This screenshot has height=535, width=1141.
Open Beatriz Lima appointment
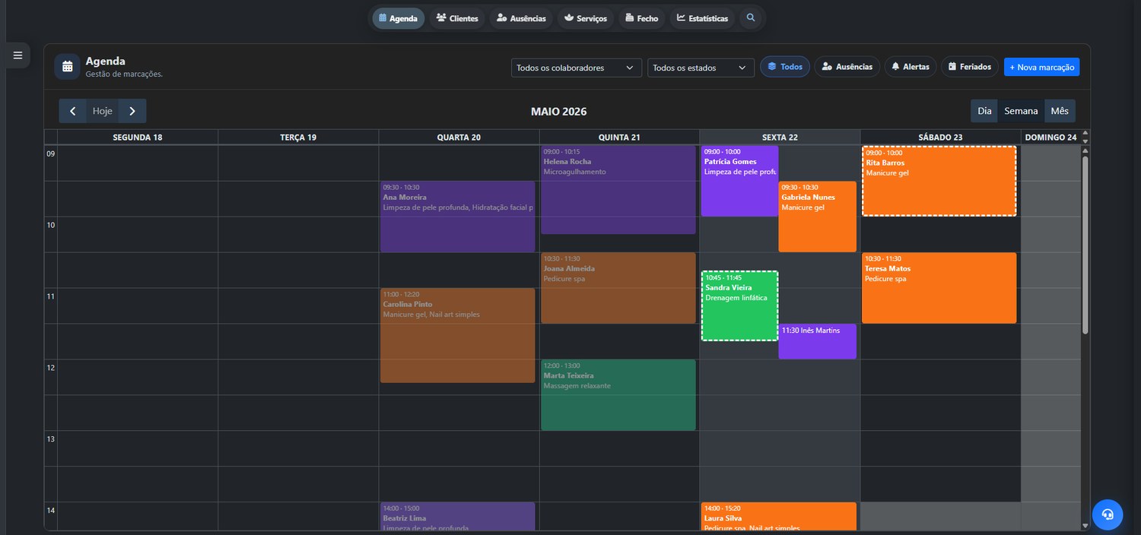pyautogui.click(x=457, y=516)
